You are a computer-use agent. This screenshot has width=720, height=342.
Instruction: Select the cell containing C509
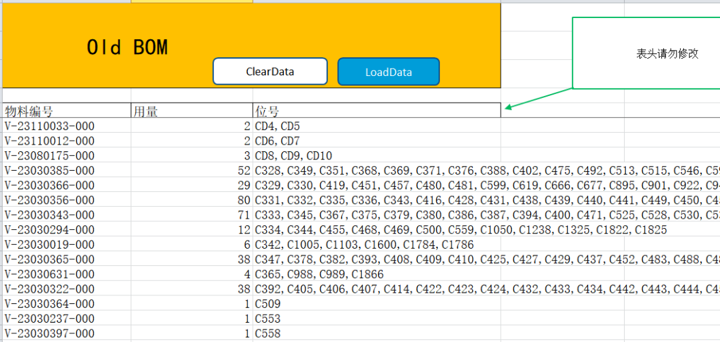(x=377, y=304)
